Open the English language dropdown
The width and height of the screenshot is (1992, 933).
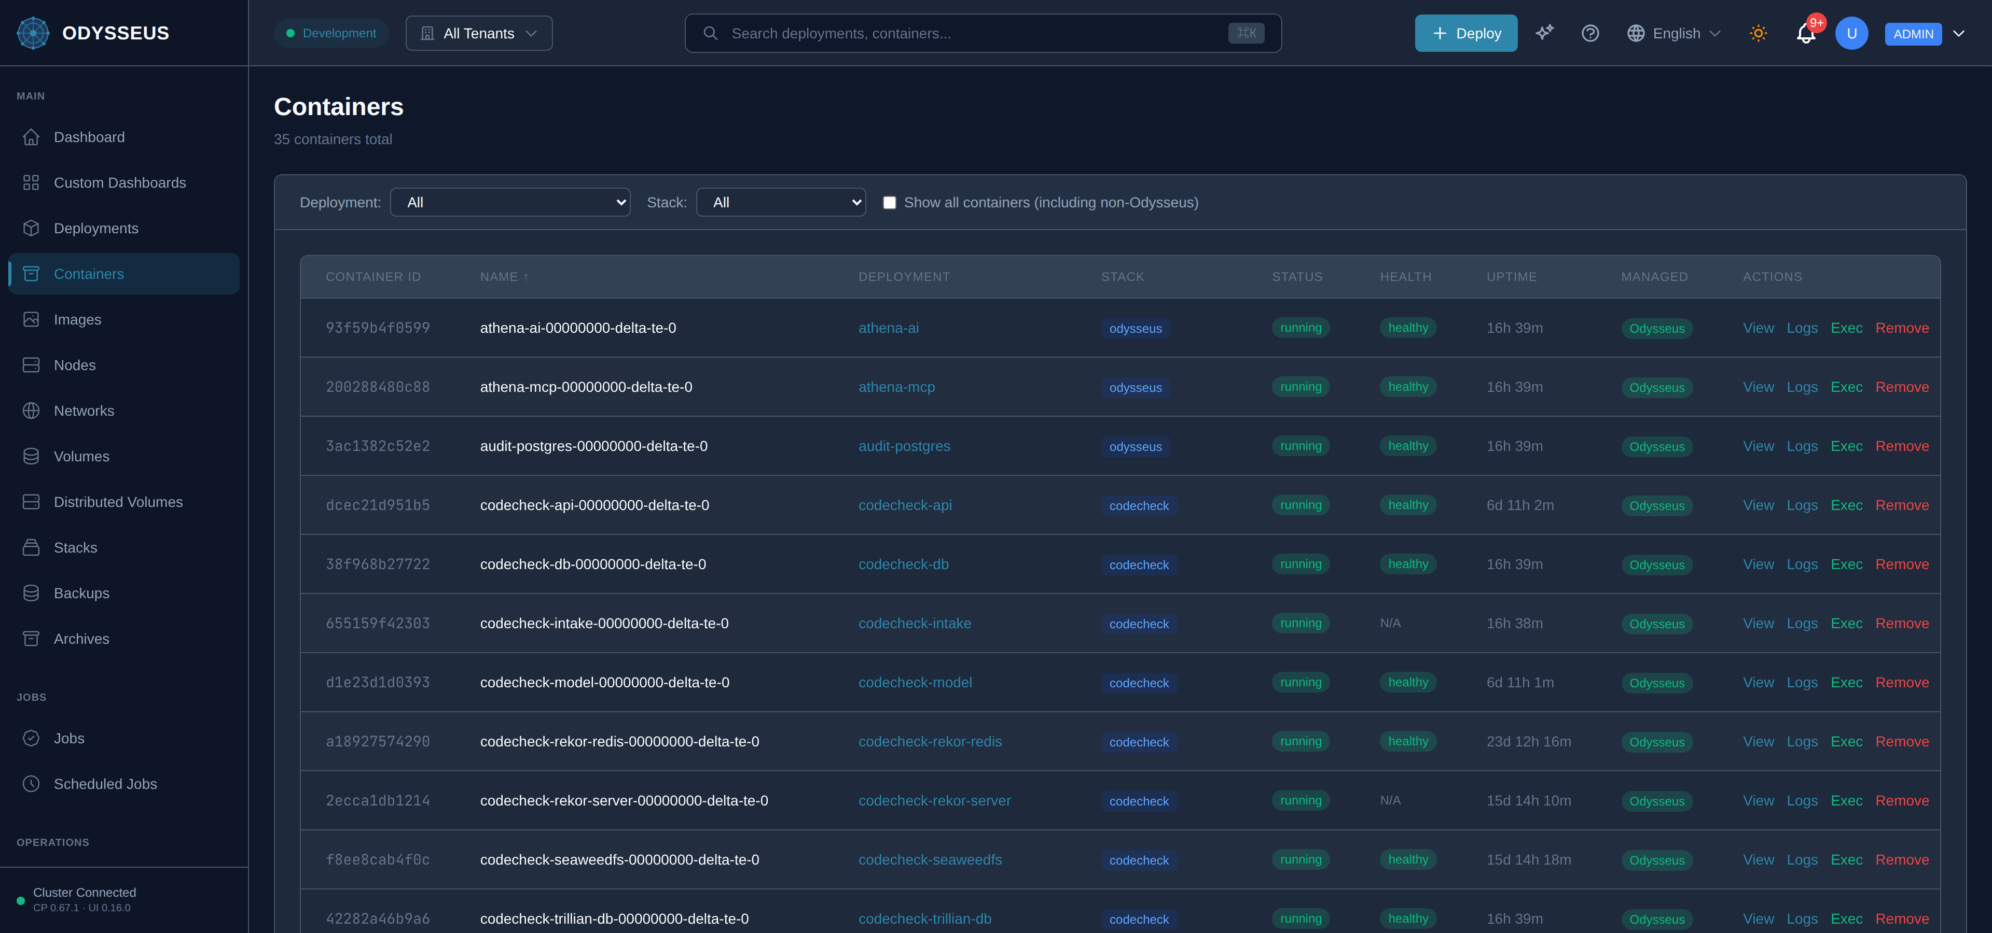coord(1674,33)
